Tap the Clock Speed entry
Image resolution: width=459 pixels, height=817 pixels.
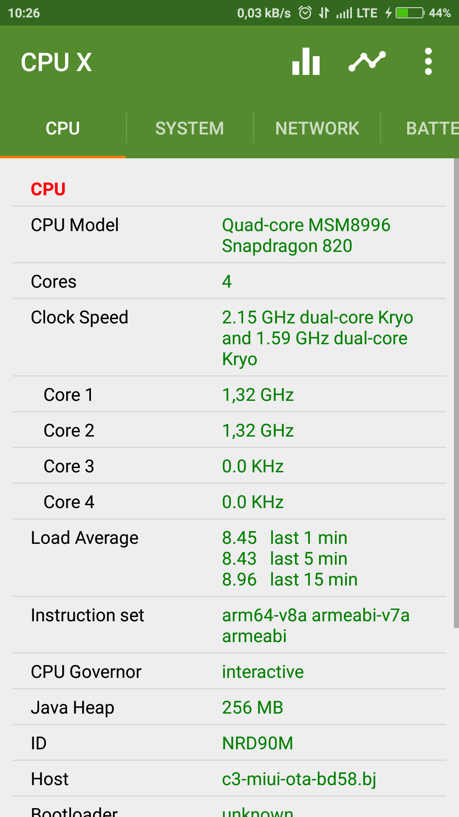point(229,338)
